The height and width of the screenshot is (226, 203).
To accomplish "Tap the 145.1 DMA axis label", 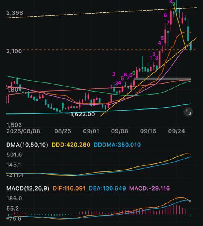I will (x=14, y=165).
